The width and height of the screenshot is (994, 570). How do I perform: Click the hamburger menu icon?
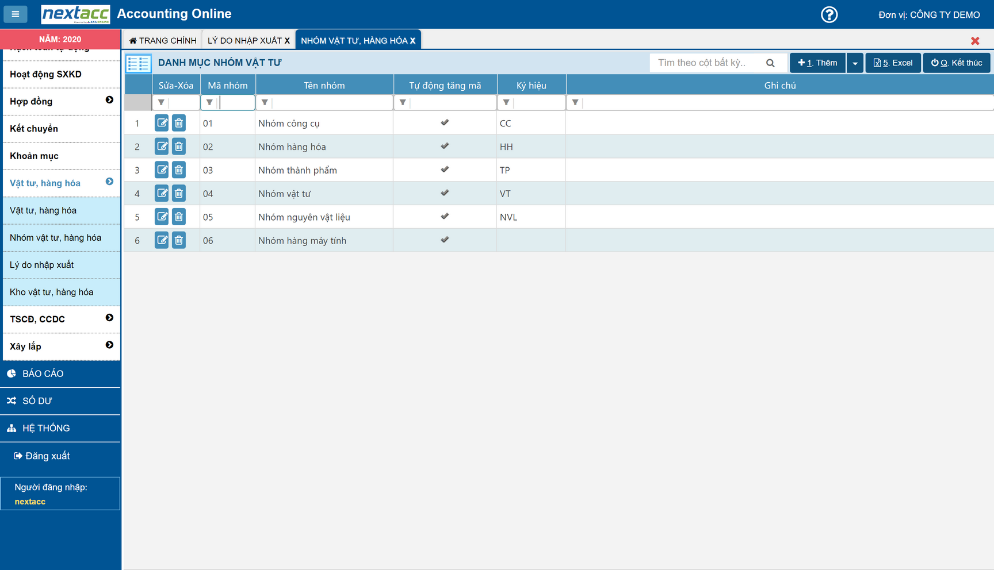16,14
